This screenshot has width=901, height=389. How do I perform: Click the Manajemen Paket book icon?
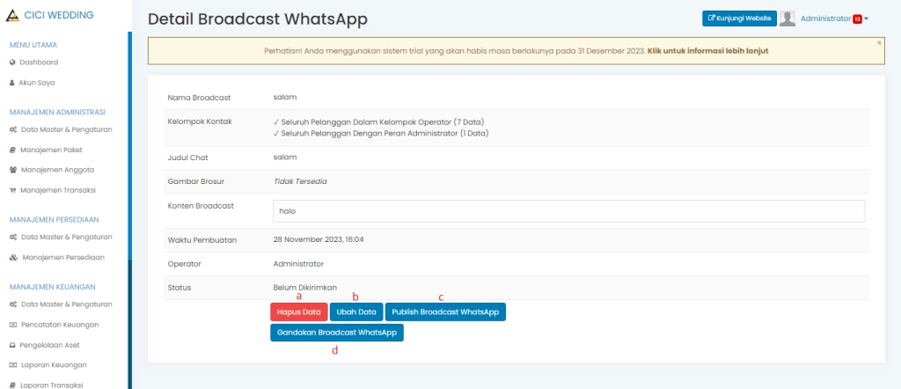(x=12, y=150)
